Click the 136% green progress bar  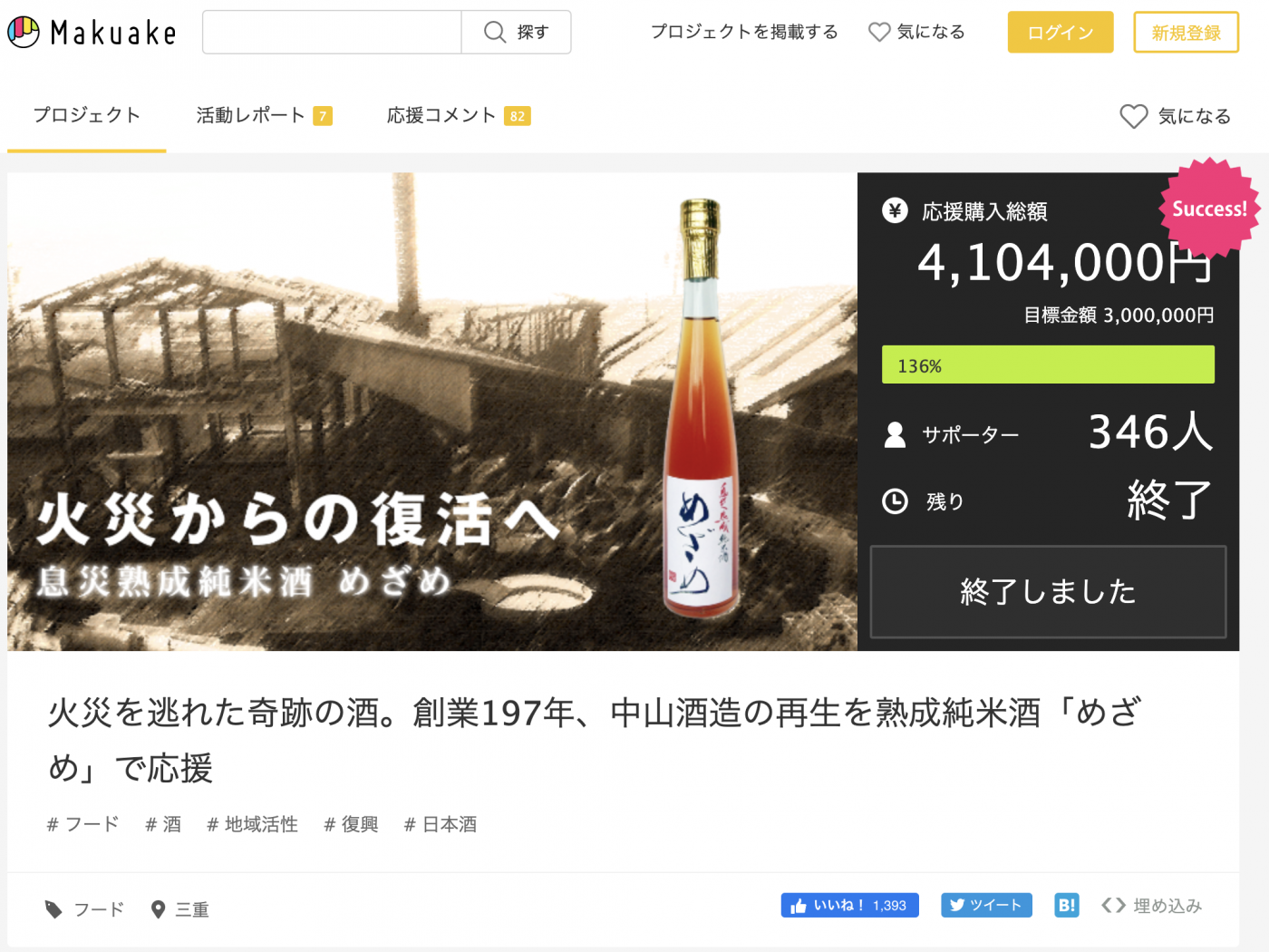(1048, 364)
